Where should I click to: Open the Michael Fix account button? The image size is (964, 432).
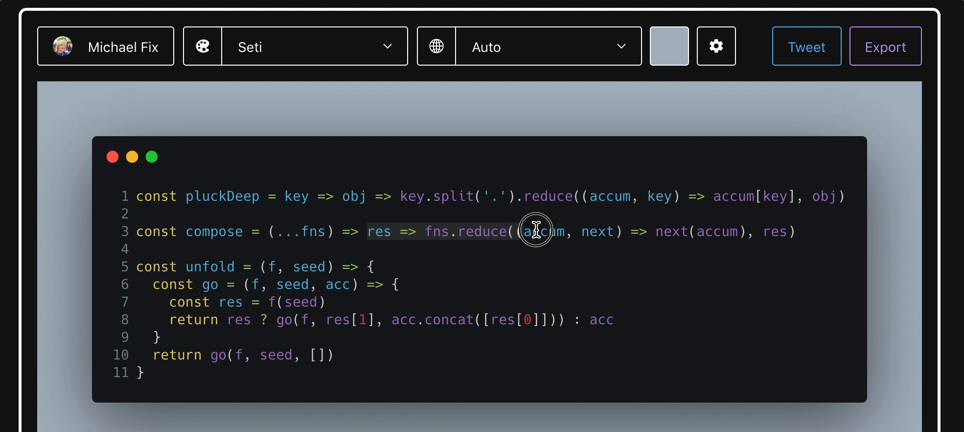click(106, 46)
